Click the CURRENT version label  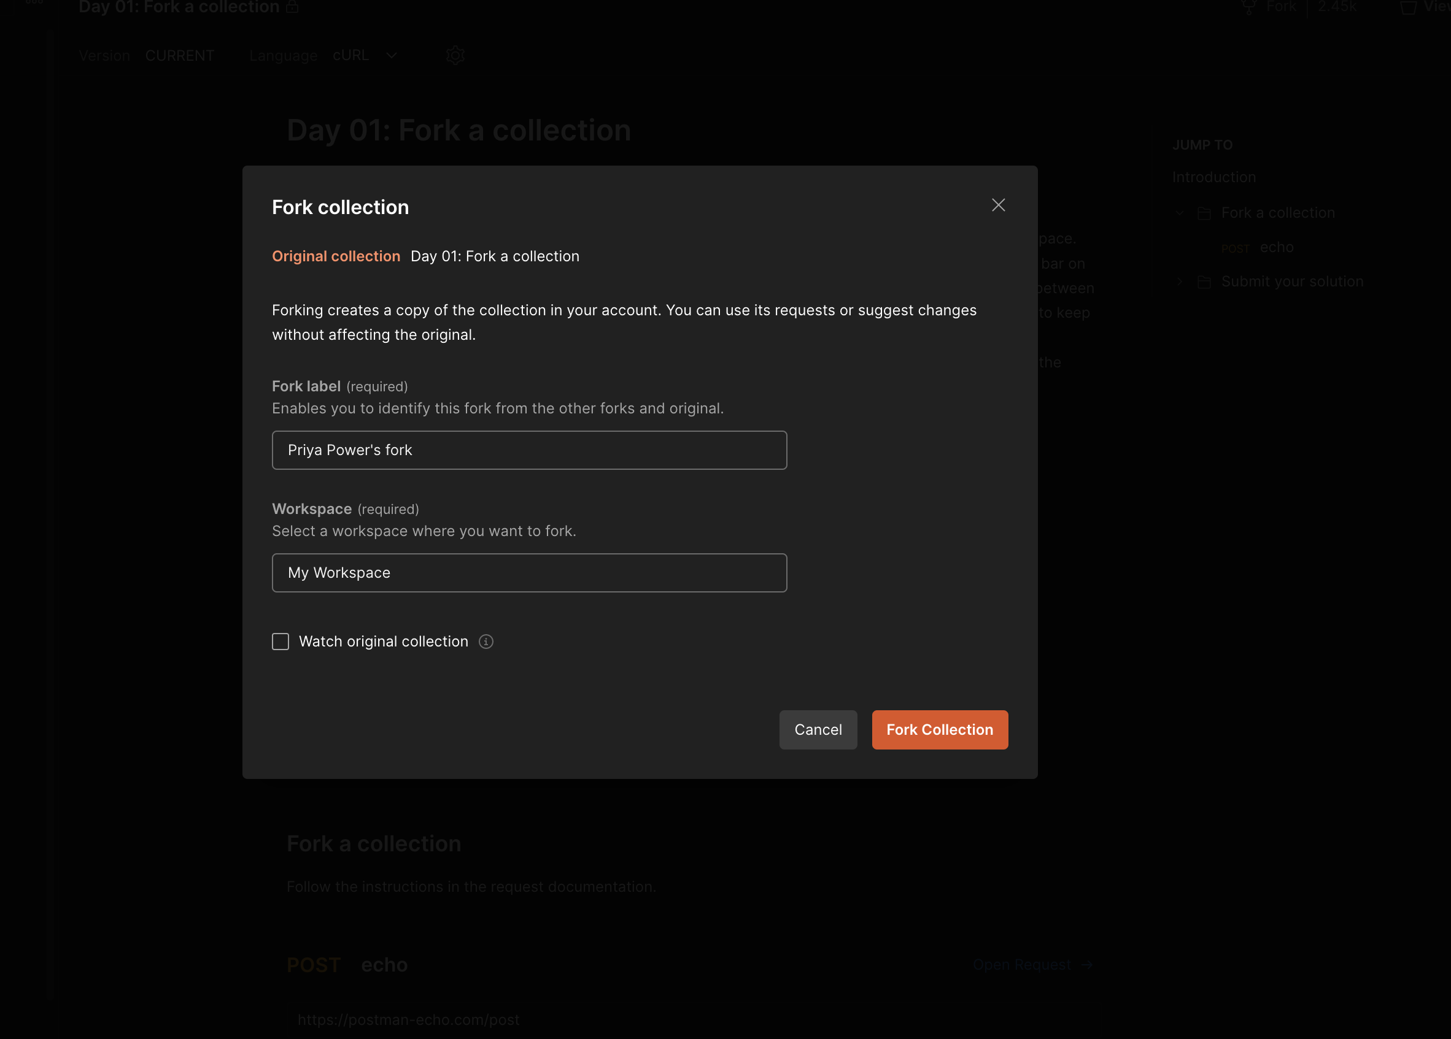(180, 56)
